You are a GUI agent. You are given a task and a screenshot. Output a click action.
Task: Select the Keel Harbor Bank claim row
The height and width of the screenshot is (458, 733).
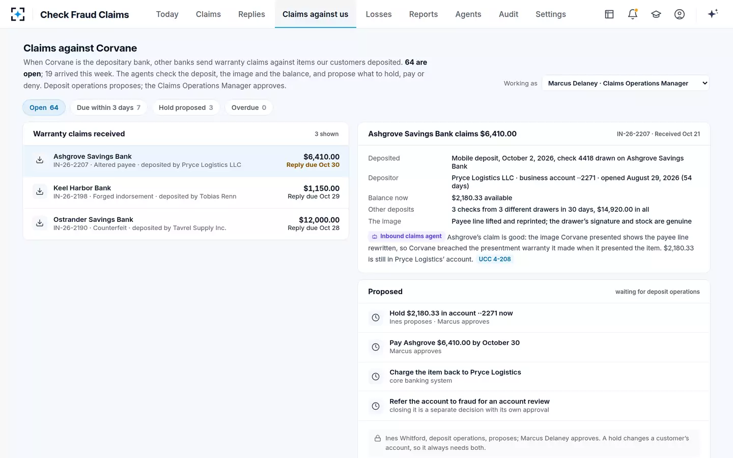[x=186, y=192]
